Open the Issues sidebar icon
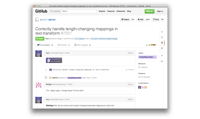 point(162,37)
